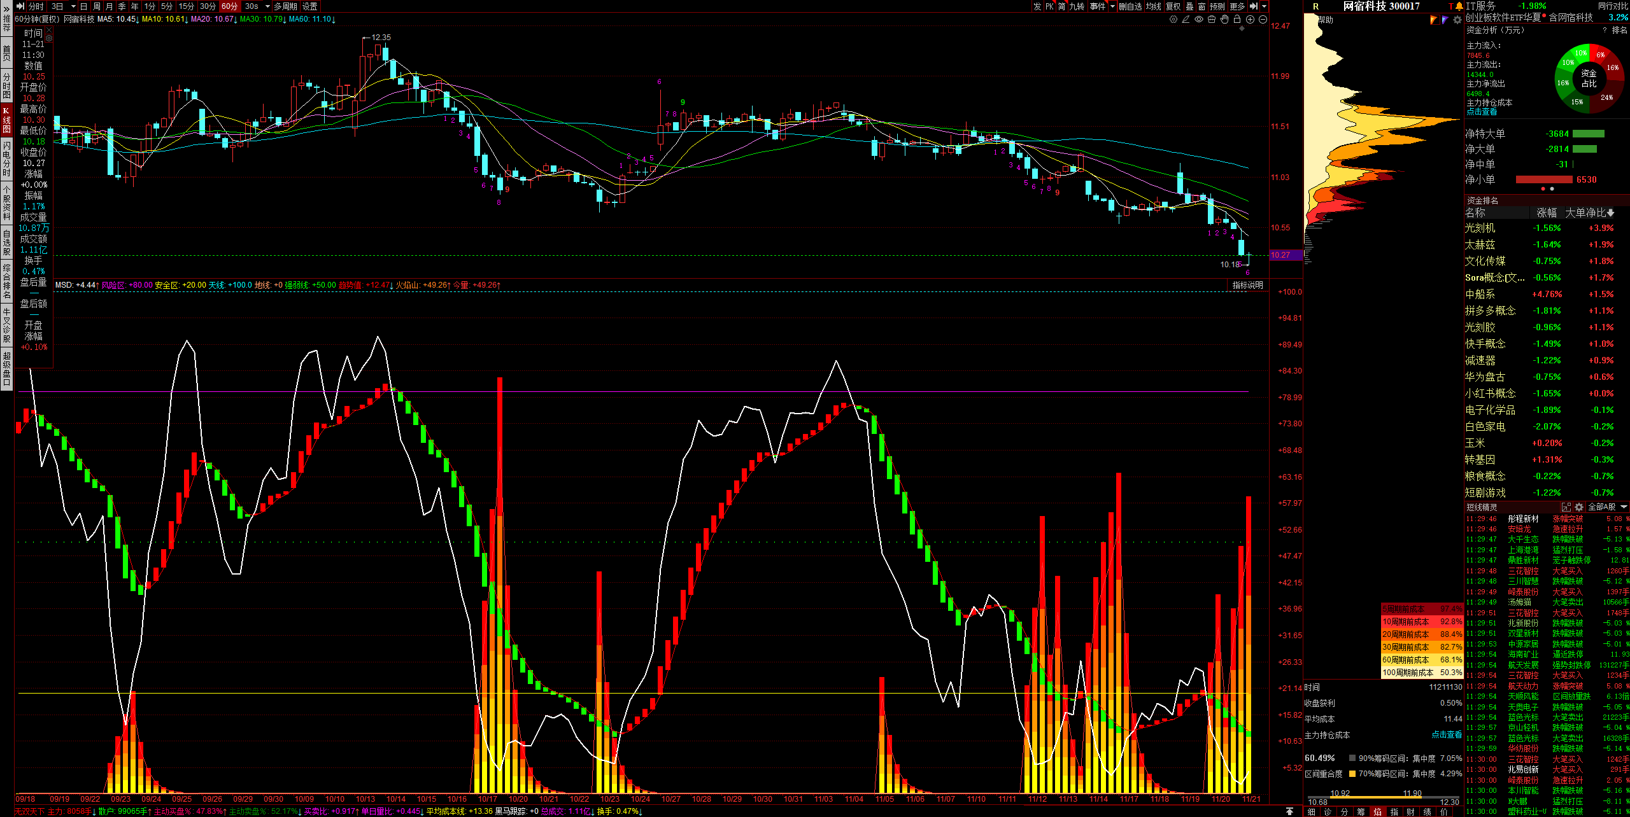The width and height of the screenshot is (1630, 817).
Task: Select the pencil drawing tool icon
Action: click(1186, 19)
